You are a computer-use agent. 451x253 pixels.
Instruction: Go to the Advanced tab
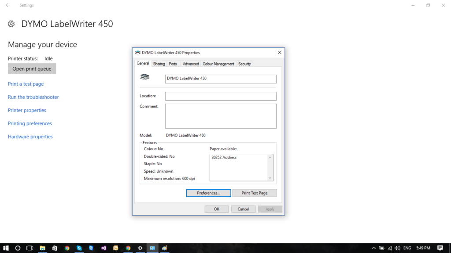pyautogui.click(x=191, y=64)
